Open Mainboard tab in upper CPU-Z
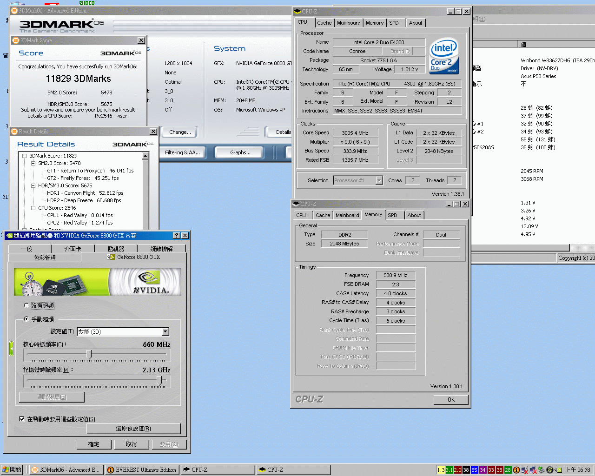Screen dimensions: 595x476 pos(349,23)
